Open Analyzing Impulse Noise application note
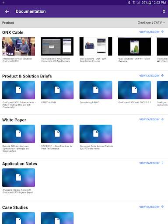 pyautogui.click(x=18, y=178)
